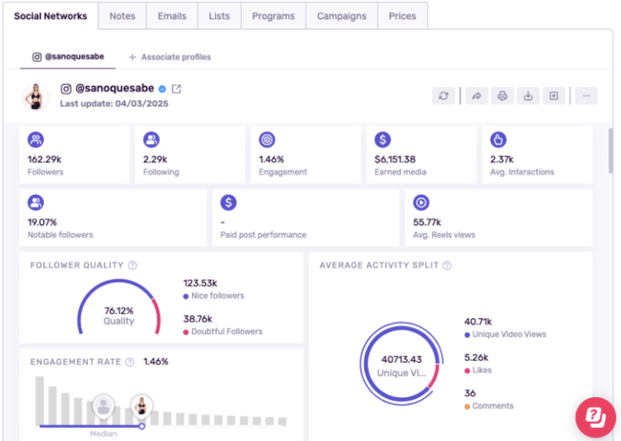Click the Average Activity Split help icon
This screenshot has height=441, width=621.
tap(447, 265)
